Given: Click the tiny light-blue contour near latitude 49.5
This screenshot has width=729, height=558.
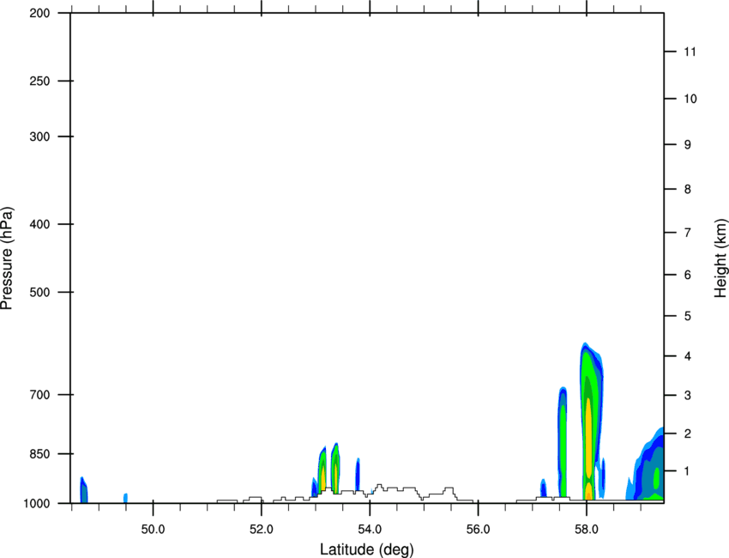Looking at the screenshot, I should pos(125,498).
